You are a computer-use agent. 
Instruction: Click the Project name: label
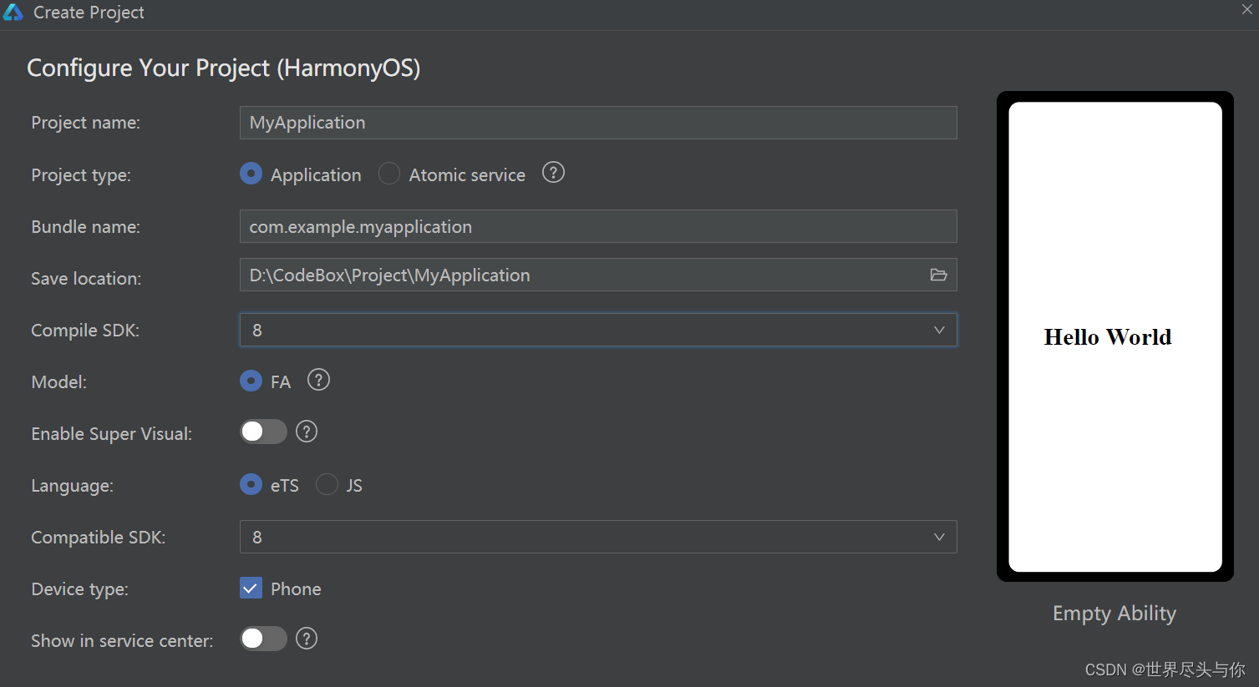tap(86, 123)
